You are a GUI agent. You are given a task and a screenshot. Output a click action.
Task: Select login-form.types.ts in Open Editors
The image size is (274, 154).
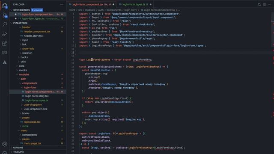38,19
